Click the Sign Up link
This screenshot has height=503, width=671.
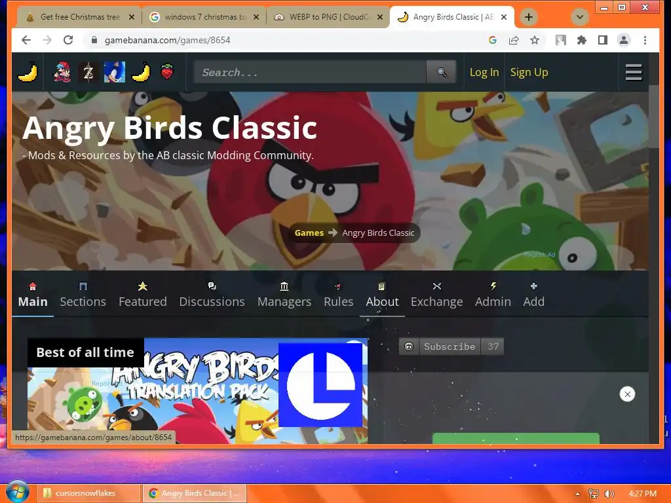[x=529, y=72]
